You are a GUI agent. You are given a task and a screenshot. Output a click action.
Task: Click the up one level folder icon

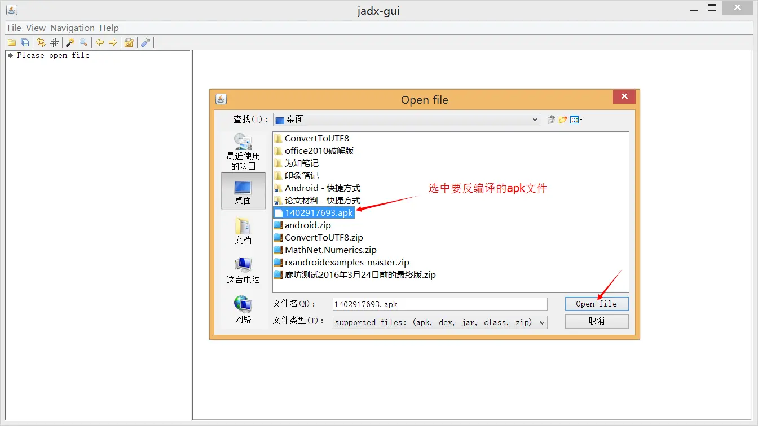[551, 119]
